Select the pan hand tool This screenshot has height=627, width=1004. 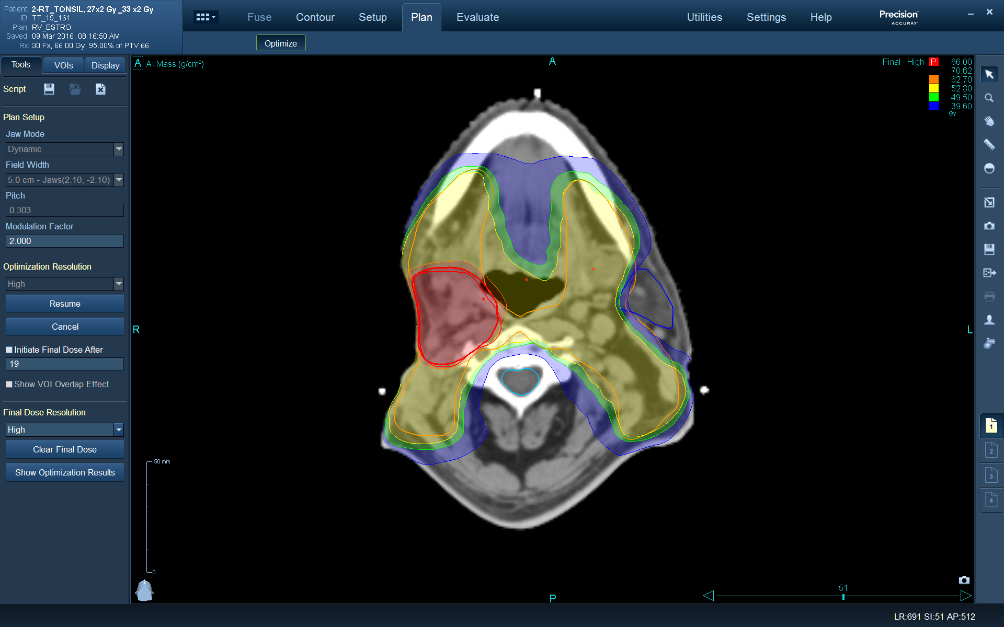point(989,121)
